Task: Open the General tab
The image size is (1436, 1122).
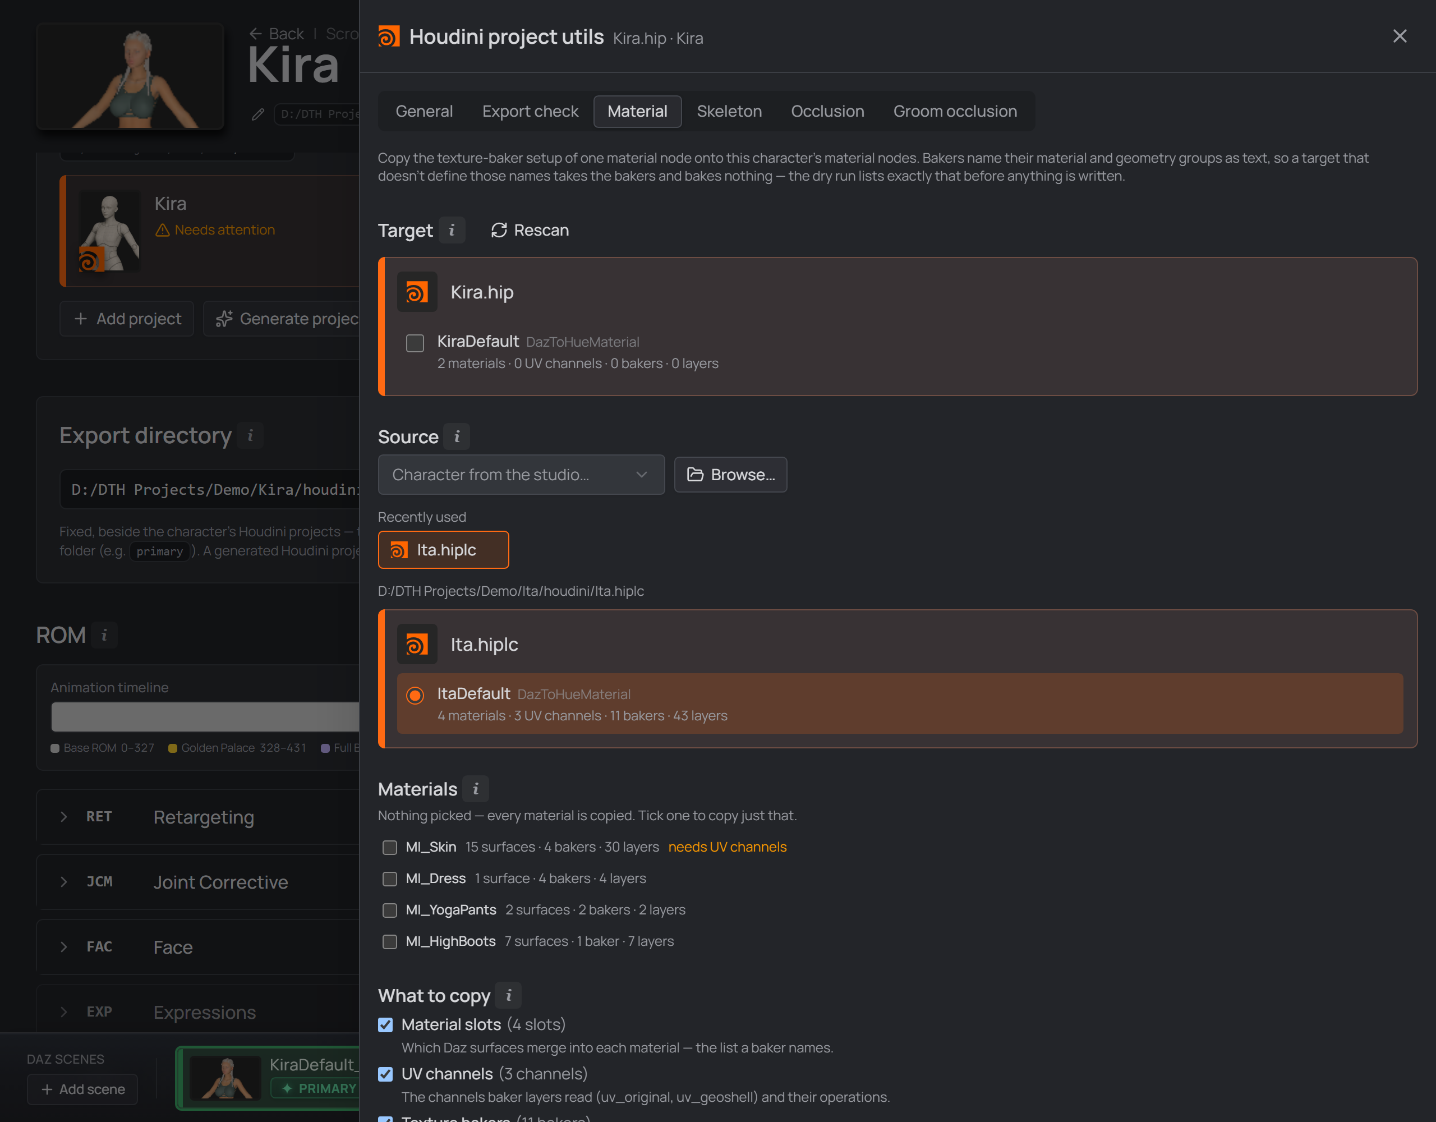Action: [x=424, y=111]
